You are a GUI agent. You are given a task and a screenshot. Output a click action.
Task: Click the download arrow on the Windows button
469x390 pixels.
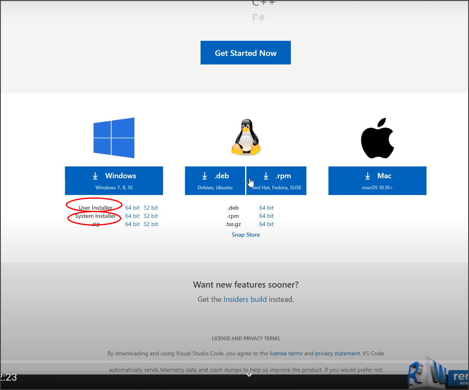coord(95,175)
